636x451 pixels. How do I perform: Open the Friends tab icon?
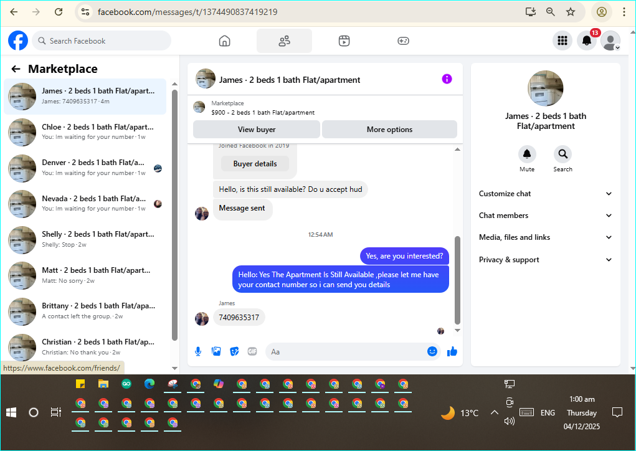(x=284, y=40)
